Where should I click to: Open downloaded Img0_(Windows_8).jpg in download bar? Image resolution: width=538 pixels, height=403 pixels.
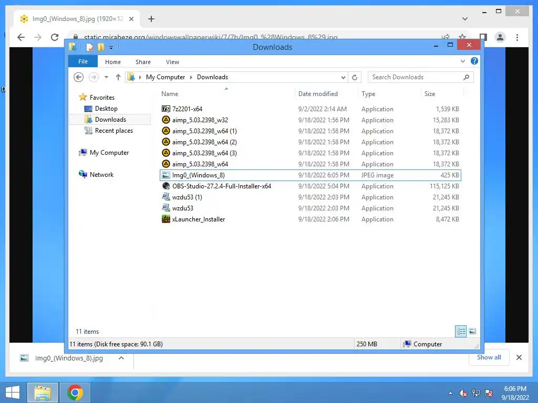point(69,358)
